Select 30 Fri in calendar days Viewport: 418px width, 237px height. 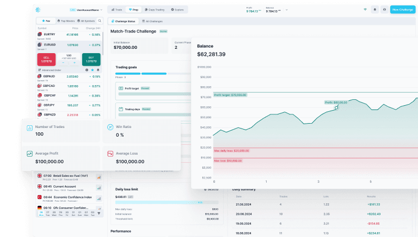pyautogui.click(x=67, y=214)
